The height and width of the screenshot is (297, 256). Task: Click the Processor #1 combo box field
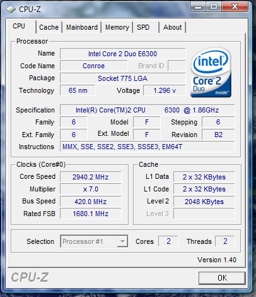[x=94, y=241]
